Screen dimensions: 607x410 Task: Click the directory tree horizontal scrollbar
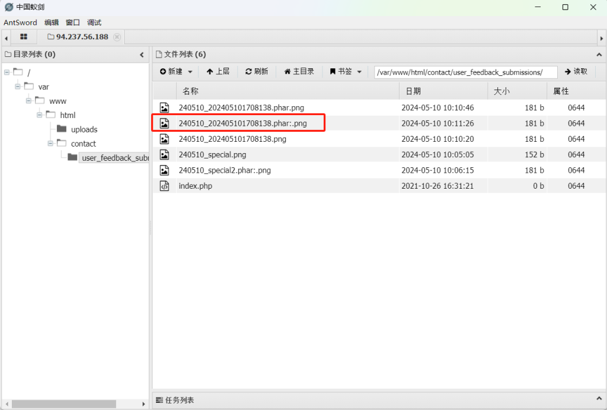(64, 404)
